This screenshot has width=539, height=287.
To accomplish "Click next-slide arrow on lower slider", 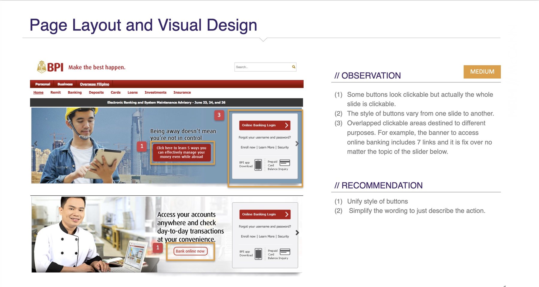I will [297, 233].
